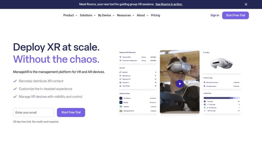Click the Engage app icon
The height and width of the screenshot is (163, 262).
pos(121,103)
